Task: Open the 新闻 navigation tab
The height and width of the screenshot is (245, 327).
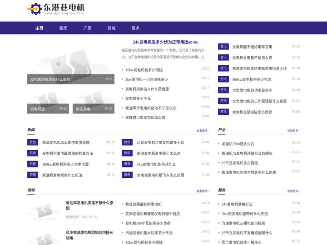Action: (x=63, y=28)
